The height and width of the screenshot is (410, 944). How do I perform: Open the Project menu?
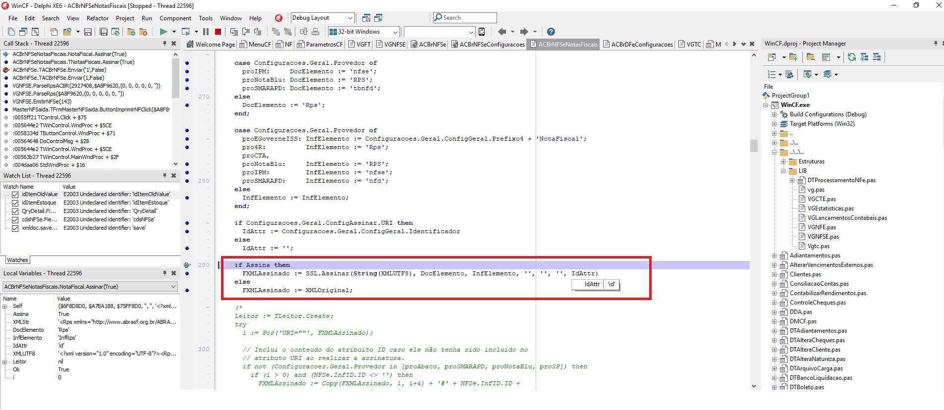pyautogui.click(x=125, y=18)
